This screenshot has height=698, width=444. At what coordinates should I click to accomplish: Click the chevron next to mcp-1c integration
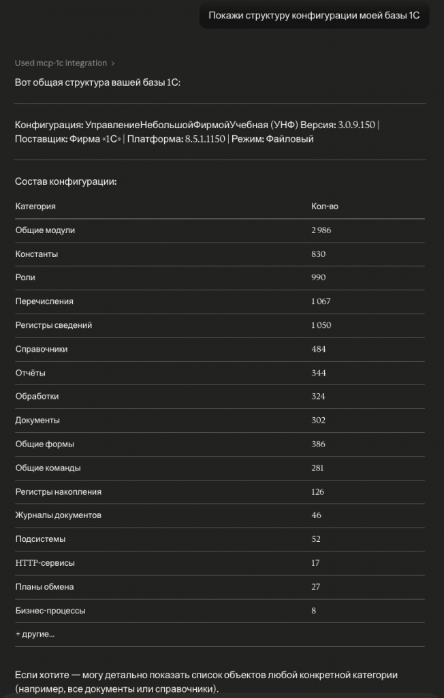[x=113, y=63]
